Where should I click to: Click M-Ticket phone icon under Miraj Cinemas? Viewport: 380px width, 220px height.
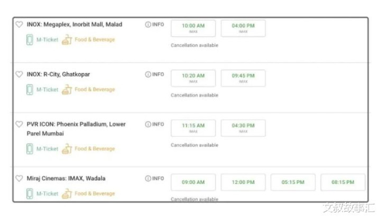click(x=30, y=194)
